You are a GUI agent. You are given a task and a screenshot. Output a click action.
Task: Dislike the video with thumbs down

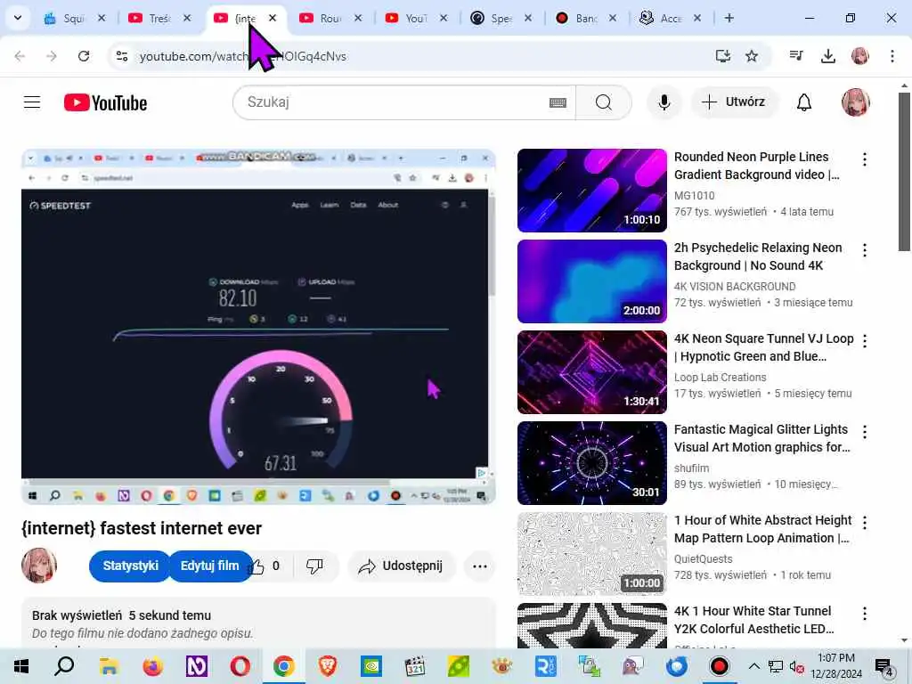click(x=314, y=566)
